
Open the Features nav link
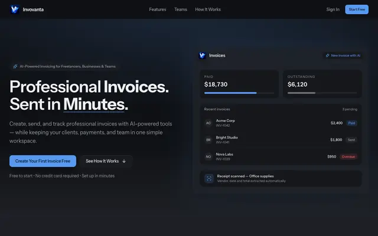[x=158, y=9]
